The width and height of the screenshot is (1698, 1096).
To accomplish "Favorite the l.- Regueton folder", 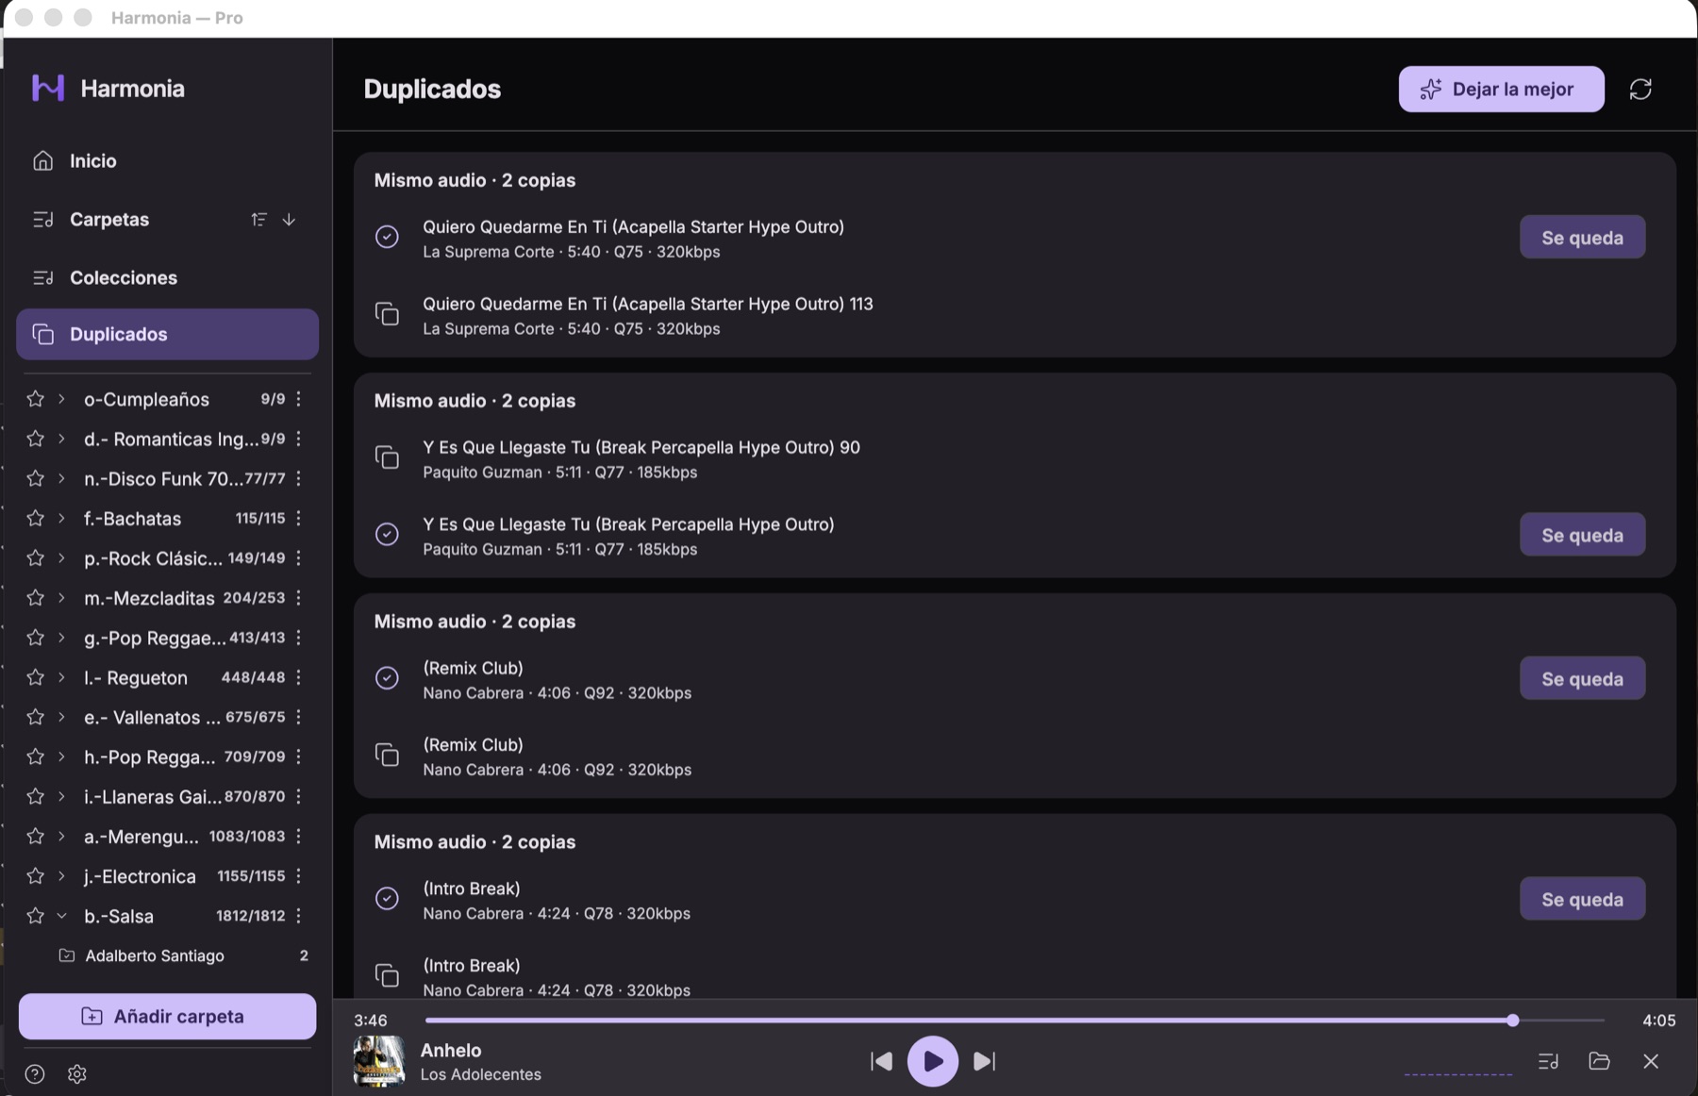I will point(36,677).
